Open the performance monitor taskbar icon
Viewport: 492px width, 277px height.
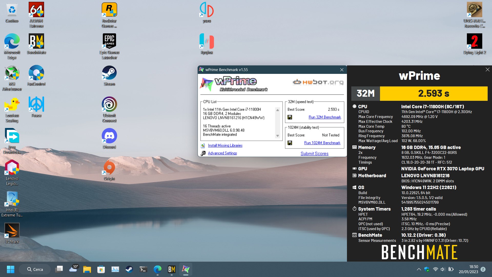point(115,269)
